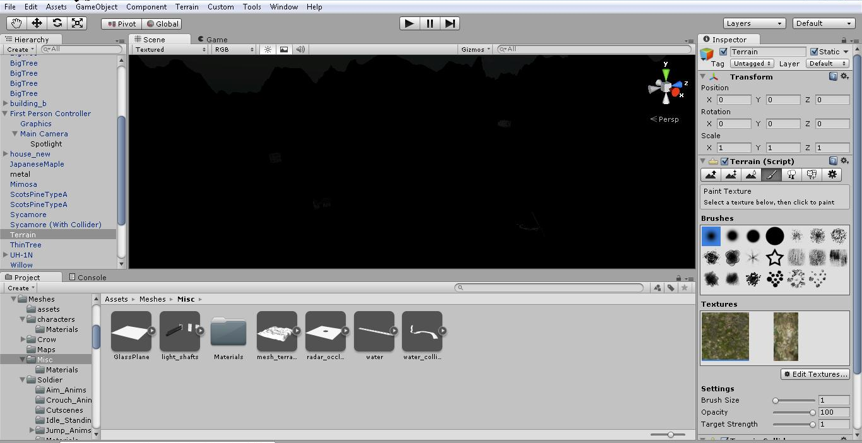Expand the UH-1N hierarchy item
The height and width of the screenshot is (443, 862).
click(6, 255)
